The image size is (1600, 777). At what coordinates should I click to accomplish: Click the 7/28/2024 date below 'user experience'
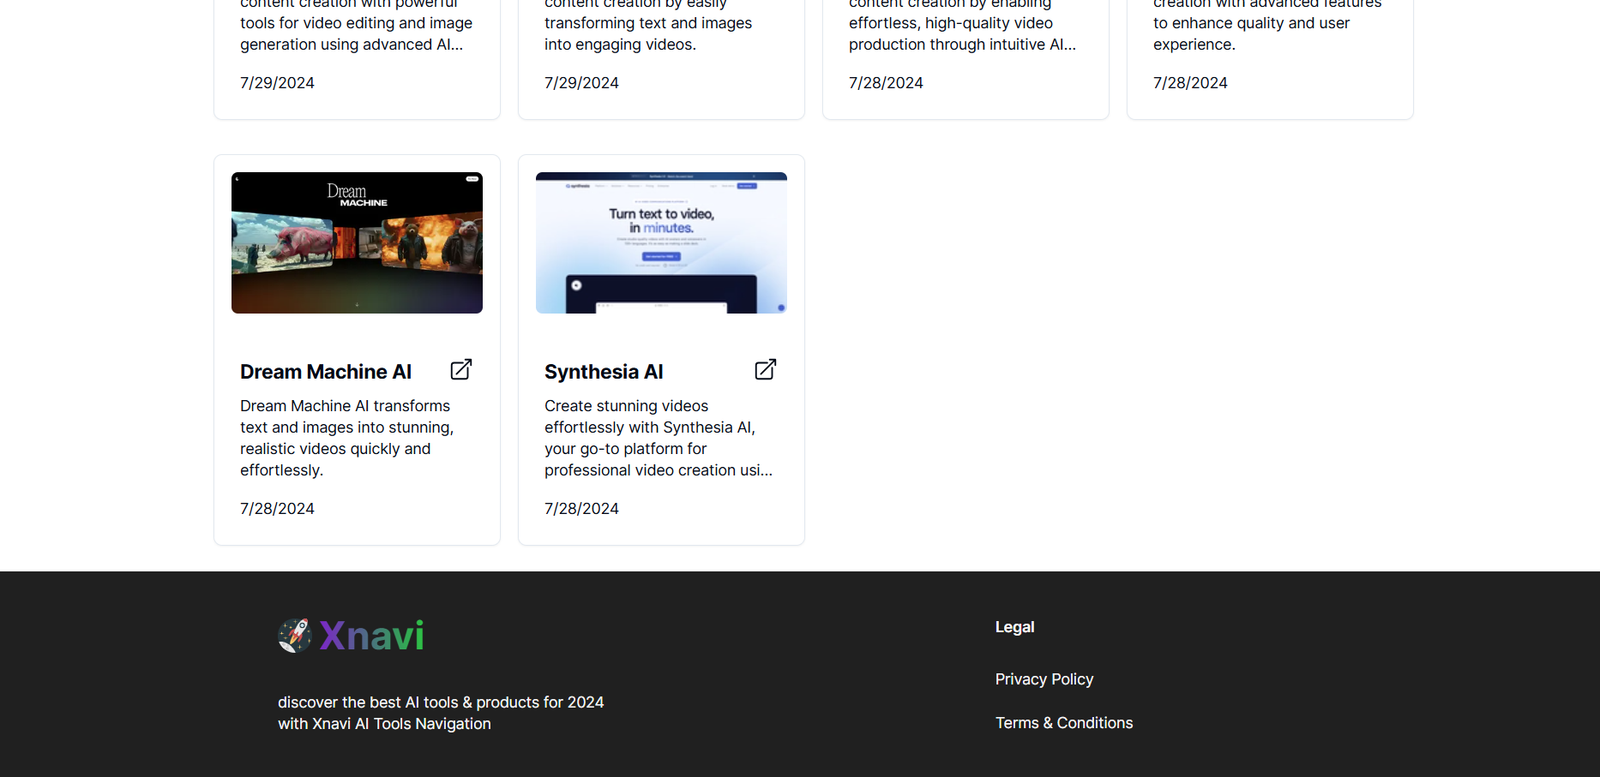tap(1190, 83)
